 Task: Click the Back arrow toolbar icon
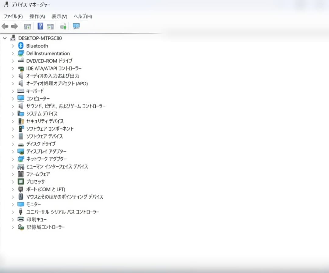click(x=5, y=27)
